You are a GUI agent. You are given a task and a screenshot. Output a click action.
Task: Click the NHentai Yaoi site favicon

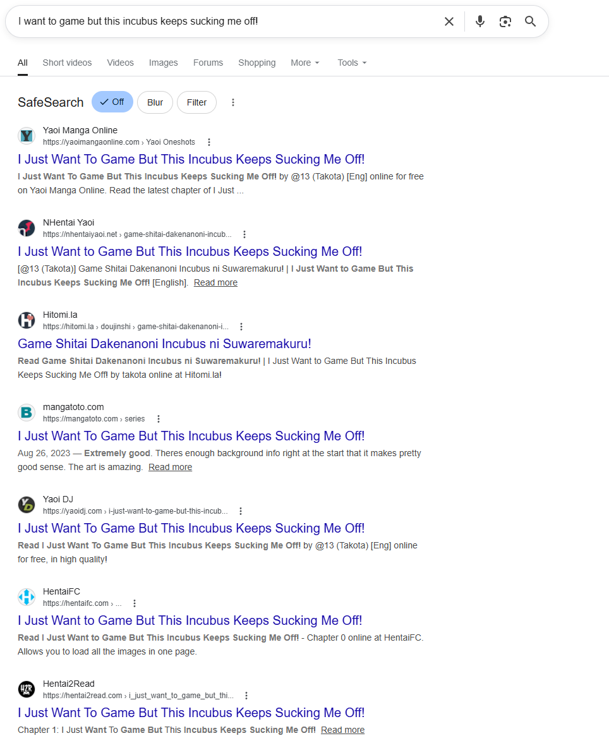click(x=27, y=229)
